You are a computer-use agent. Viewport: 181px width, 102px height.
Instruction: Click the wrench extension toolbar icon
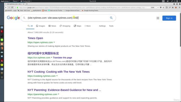[170, 8]
